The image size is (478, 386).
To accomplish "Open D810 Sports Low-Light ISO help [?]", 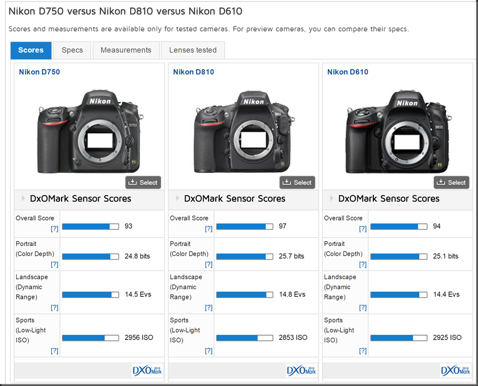I will [x=209, y=350].
